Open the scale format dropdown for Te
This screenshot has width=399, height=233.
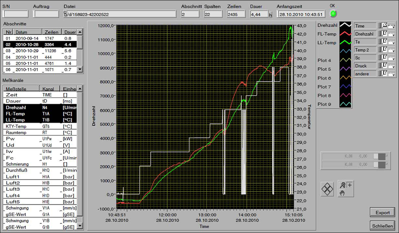pos(391,42)
